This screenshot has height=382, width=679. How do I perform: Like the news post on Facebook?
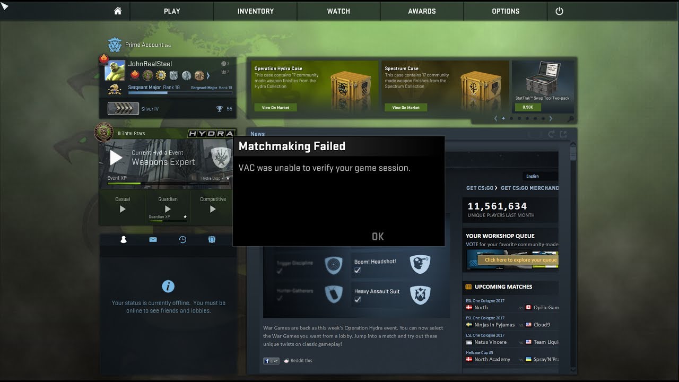tap(271, 361)
